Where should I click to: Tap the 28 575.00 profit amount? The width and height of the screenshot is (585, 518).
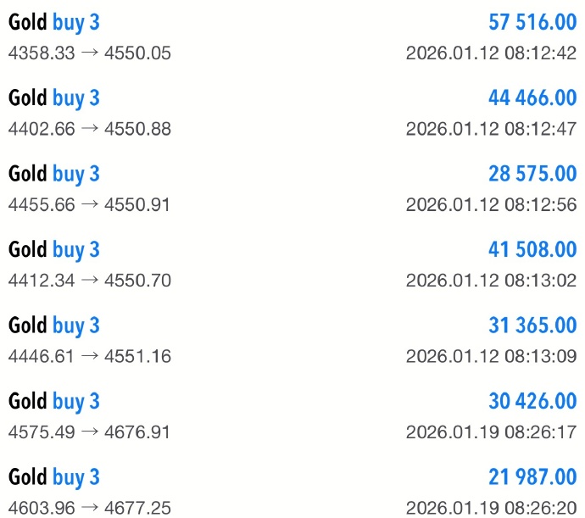pyautogui.click(x=532, y=175)
